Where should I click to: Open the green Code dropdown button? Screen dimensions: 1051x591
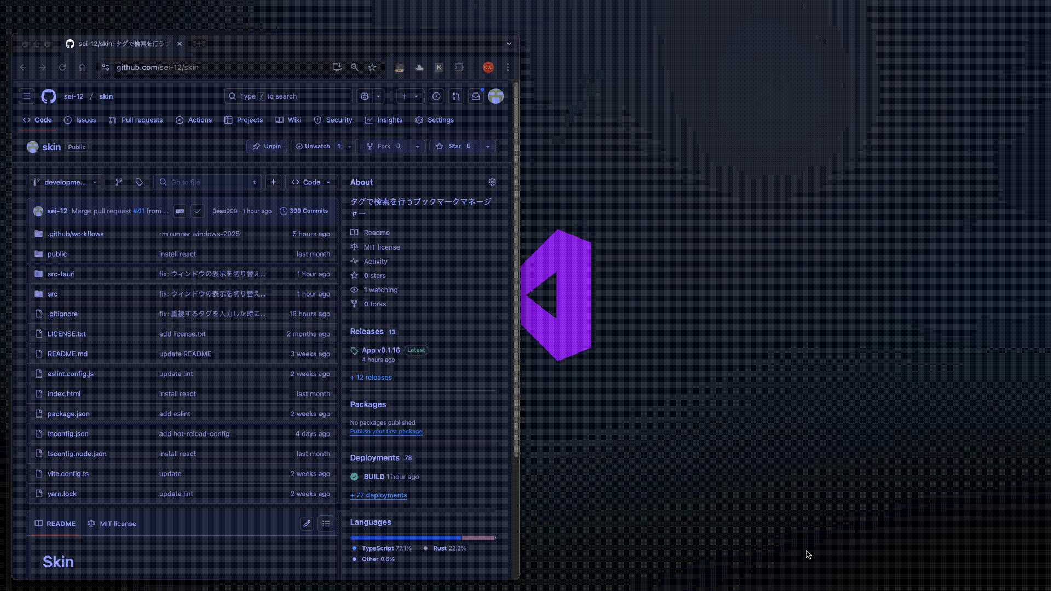click(311, 182)
